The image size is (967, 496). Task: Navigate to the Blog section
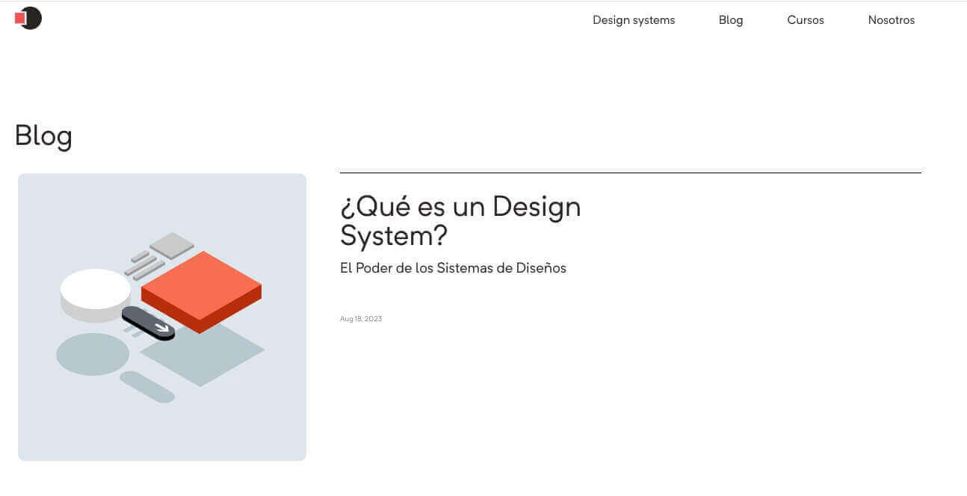coord(730,20)
